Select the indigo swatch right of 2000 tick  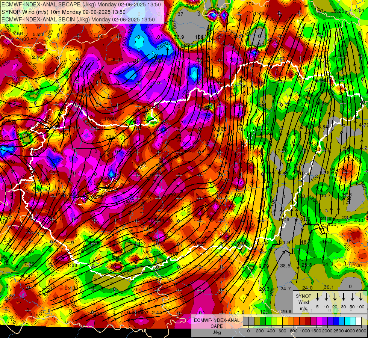pos(330,321)
